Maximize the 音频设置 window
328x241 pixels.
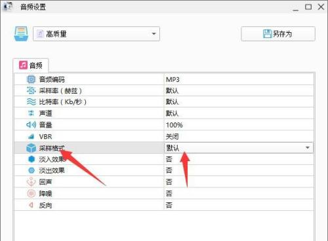[x=308, y=7]
